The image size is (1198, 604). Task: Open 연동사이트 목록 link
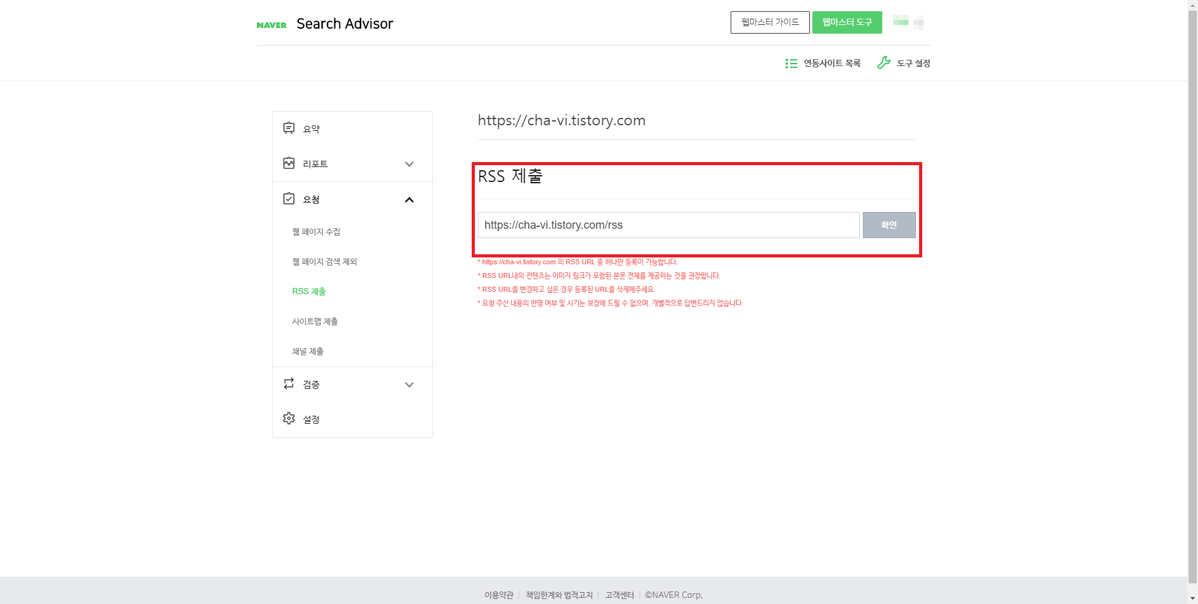tap(832, 64)
